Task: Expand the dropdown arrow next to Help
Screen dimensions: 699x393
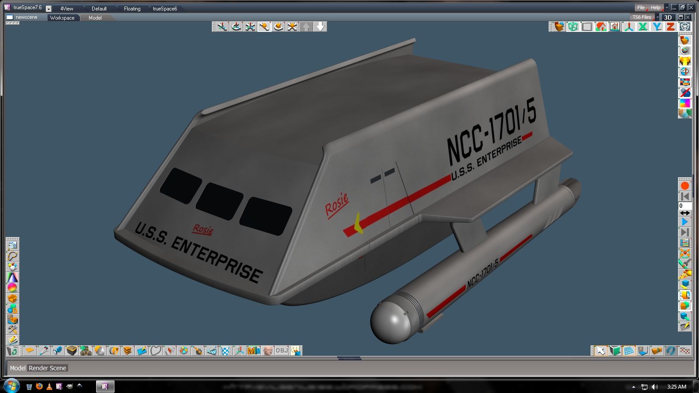Action: tap(667, 7)
